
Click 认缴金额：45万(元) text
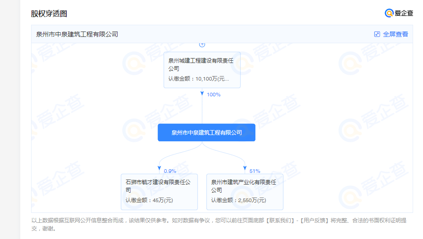coord(149,200)
